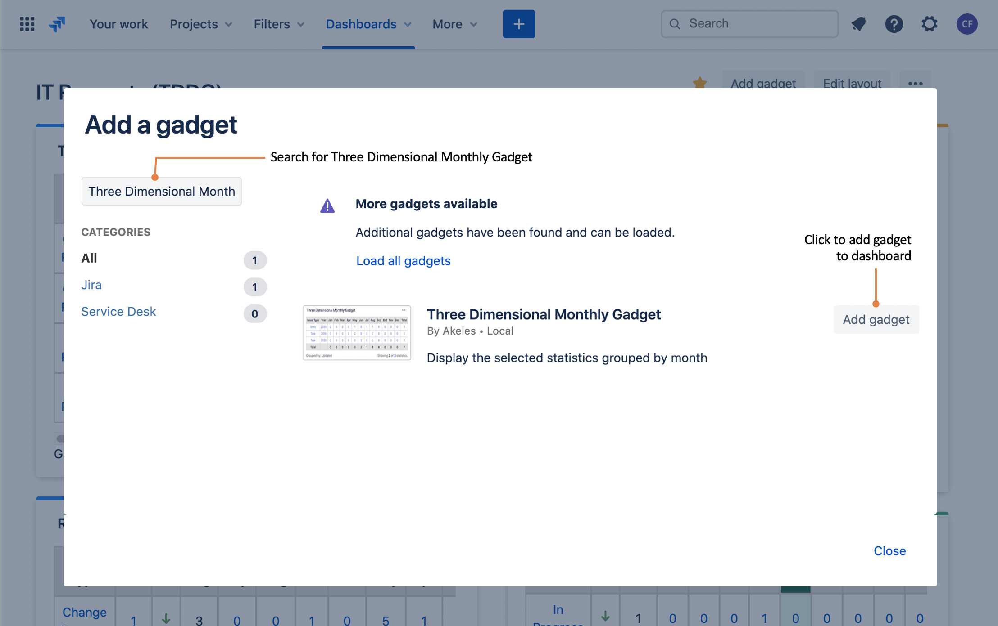Open the Your work menu

[x=118, y=24]
